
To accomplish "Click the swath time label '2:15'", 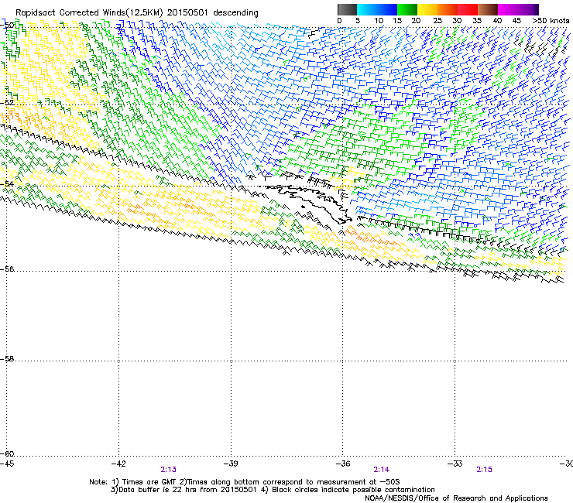I will (484, 470).
